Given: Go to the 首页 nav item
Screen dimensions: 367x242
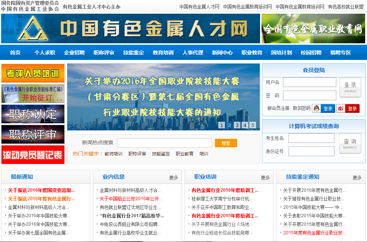Looking at the screenshot, I should point(15,53).
